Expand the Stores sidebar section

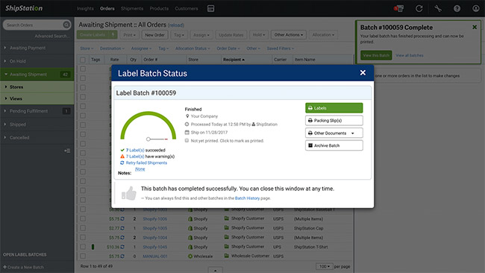pos(37,87)
